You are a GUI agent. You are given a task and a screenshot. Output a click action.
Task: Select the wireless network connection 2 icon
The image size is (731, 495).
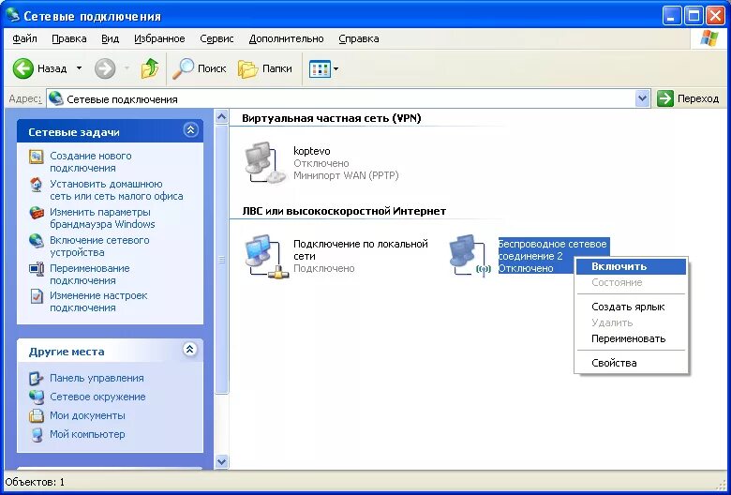470,256
